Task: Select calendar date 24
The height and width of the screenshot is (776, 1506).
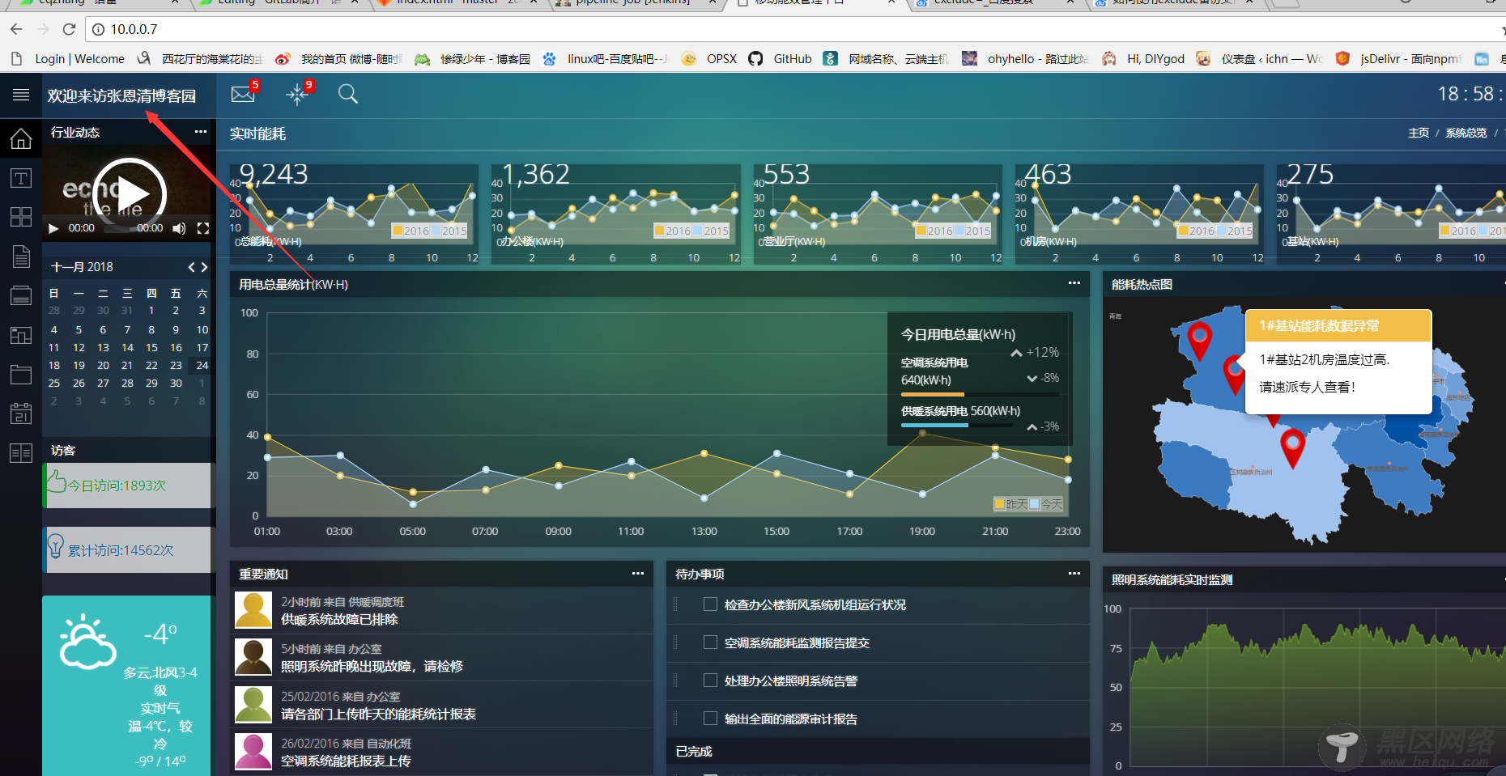Action: [202, 365]
